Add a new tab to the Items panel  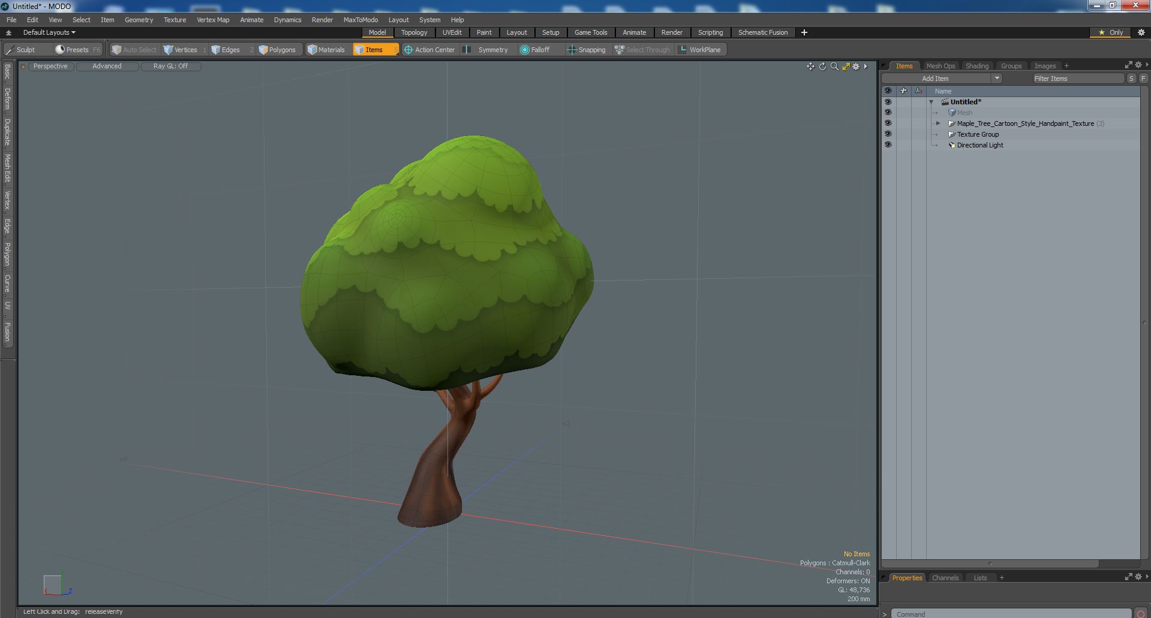1066,66
